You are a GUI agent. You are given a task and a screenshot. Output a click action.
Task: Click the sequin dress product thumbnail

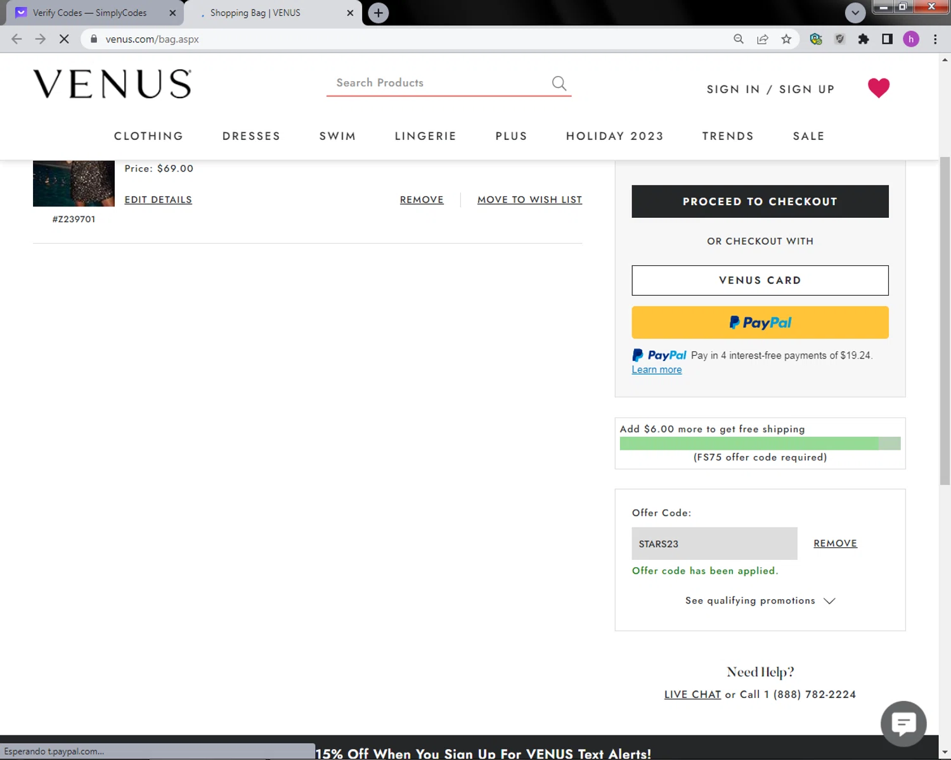74,183
